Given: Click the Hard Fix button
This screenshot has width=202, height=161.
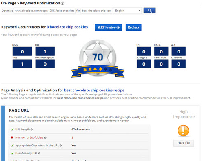Looking at the screenshot, I should coord(184,143).
